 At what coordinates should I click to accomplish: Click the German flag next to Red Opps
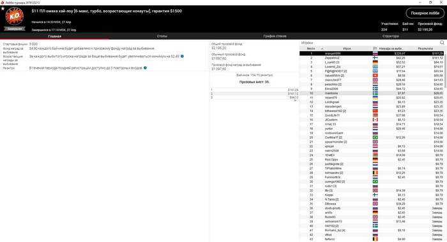[x=375, y=160]
